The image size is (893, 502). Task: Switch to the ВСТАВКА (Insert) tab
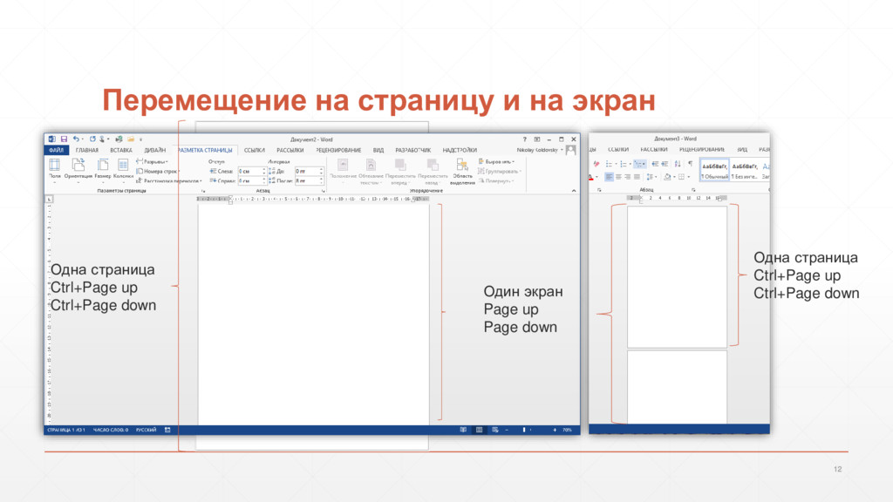click(x=121, y=150)
